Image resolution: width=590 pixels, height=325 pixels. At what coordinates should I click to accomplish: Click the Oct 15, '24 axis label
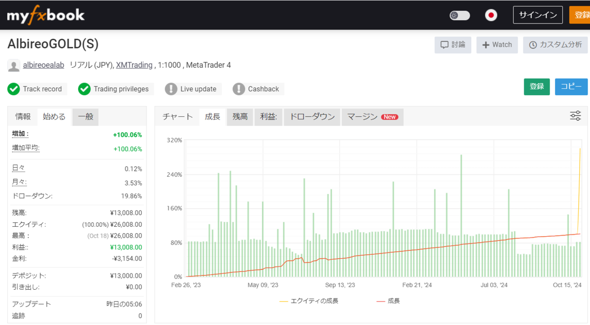[567, 285]
